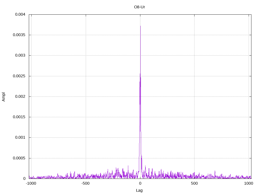Click the 1000 x-axis tick label

coord(249,183)
